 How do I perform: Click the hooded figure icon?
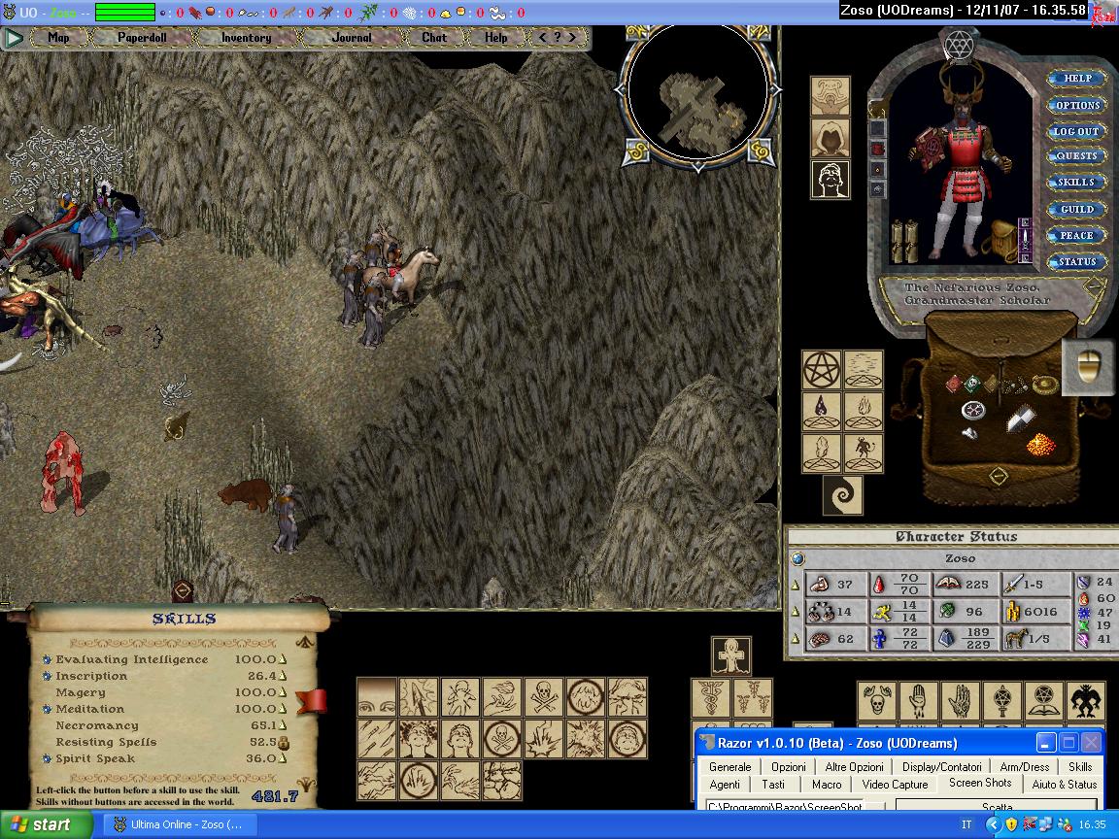[831, 138]
